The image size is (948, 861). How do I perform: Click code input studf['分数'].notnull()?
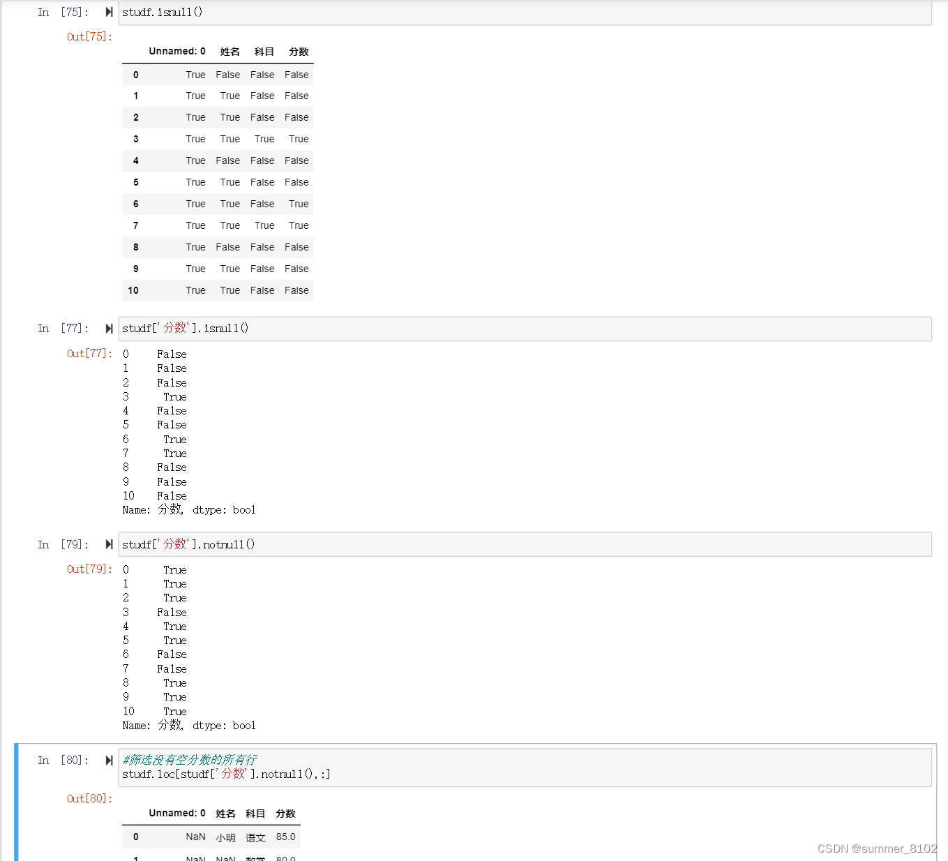525,544
